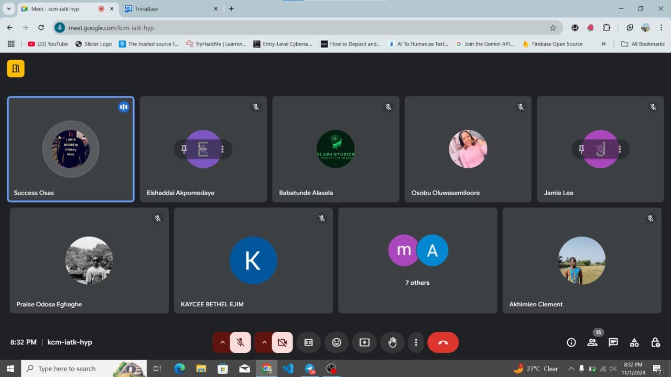Pin Elshaddai Akpomedaye's tile

[184, 149]
